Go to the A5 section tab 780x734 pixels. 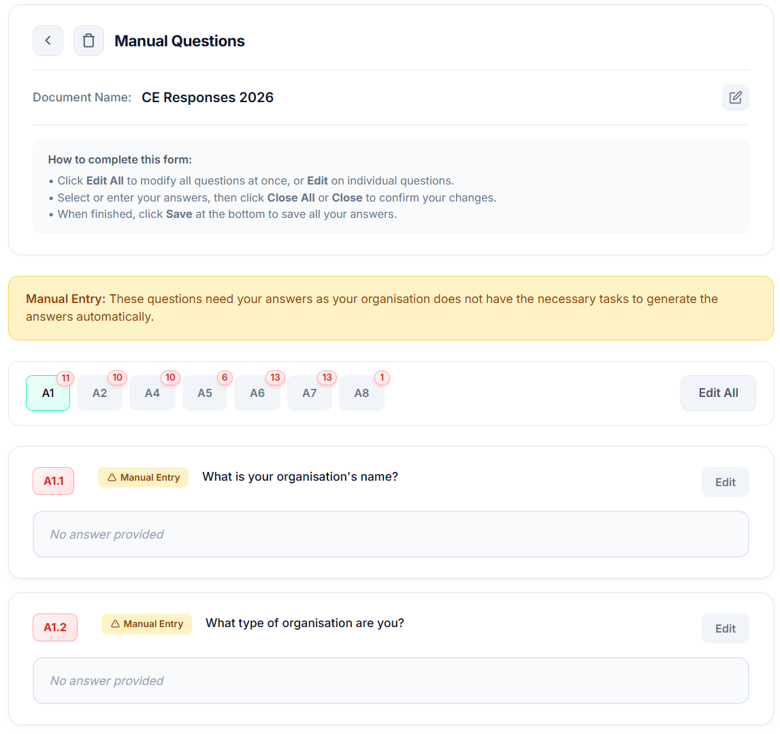click(x=204, y=393)
